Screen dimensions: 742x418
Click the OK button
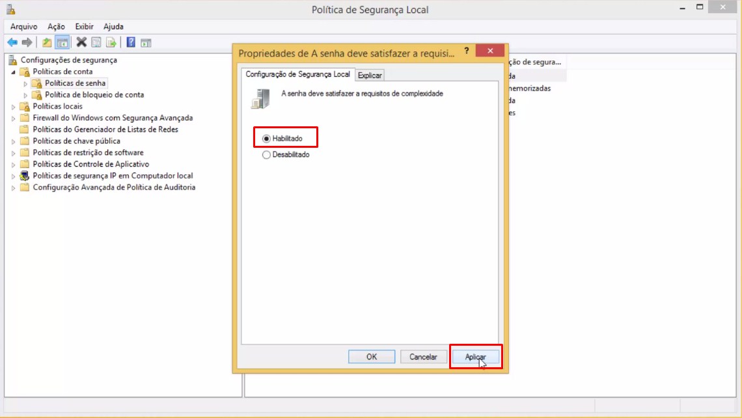[x=372, y=357]
